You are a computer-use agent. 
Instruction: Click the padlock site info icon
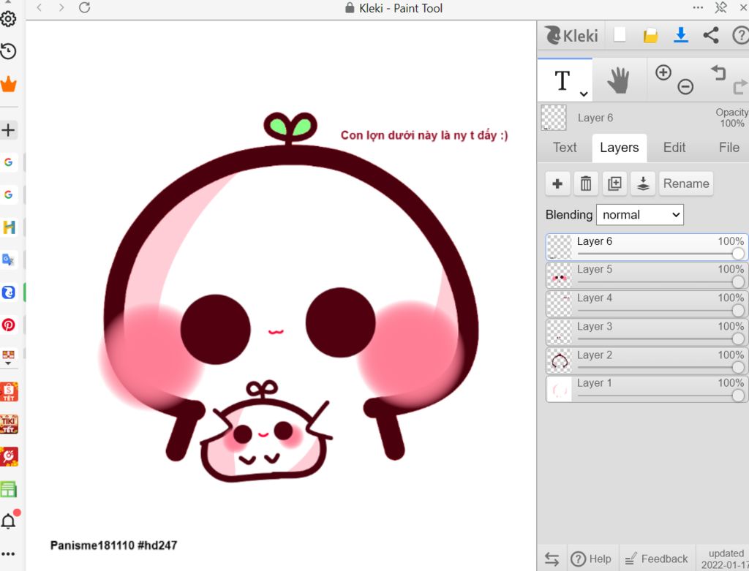coord(350,7)
